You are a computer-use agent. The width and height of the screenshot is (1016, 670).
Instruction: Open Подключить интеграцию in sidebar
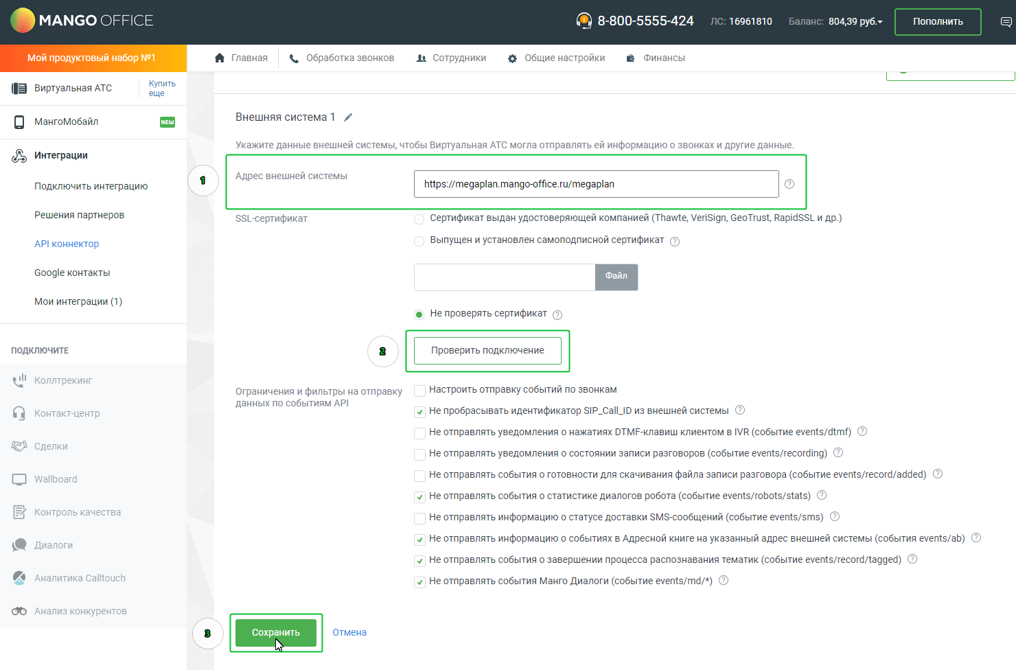pyautogui.click(x=91, y=186)
